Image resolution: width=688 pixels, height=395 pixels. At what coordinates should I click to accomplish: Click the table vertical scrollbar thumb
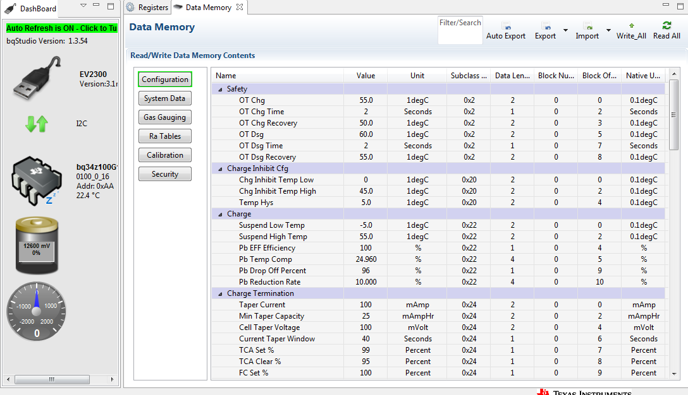point(674,115)
